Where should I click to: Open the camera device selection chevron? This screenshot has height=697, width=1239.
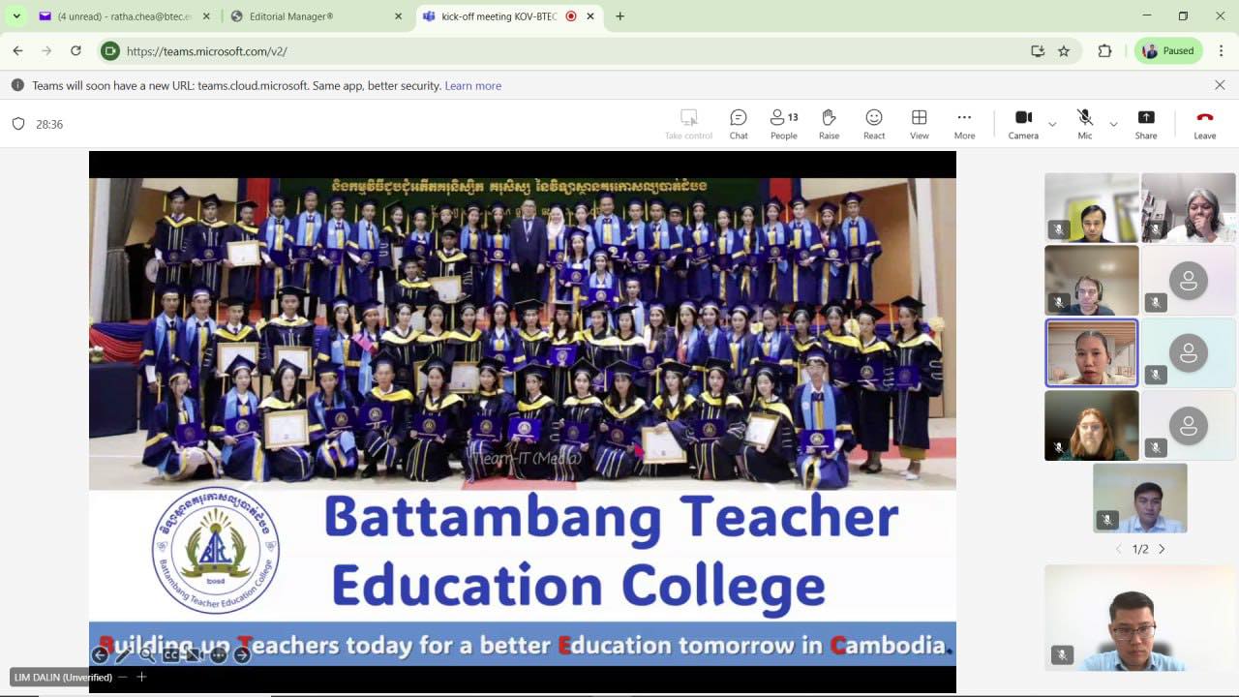click(x=1052, y=124)
